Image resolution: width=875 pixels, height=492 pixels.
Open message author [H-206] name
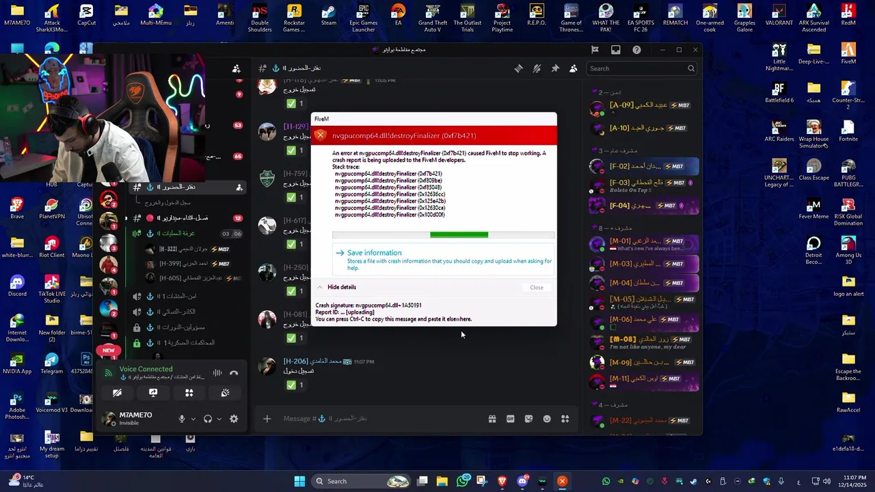click(312, 361)
